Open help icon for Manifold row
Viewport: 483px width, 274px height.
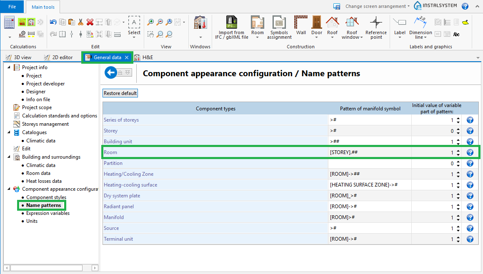470,217
